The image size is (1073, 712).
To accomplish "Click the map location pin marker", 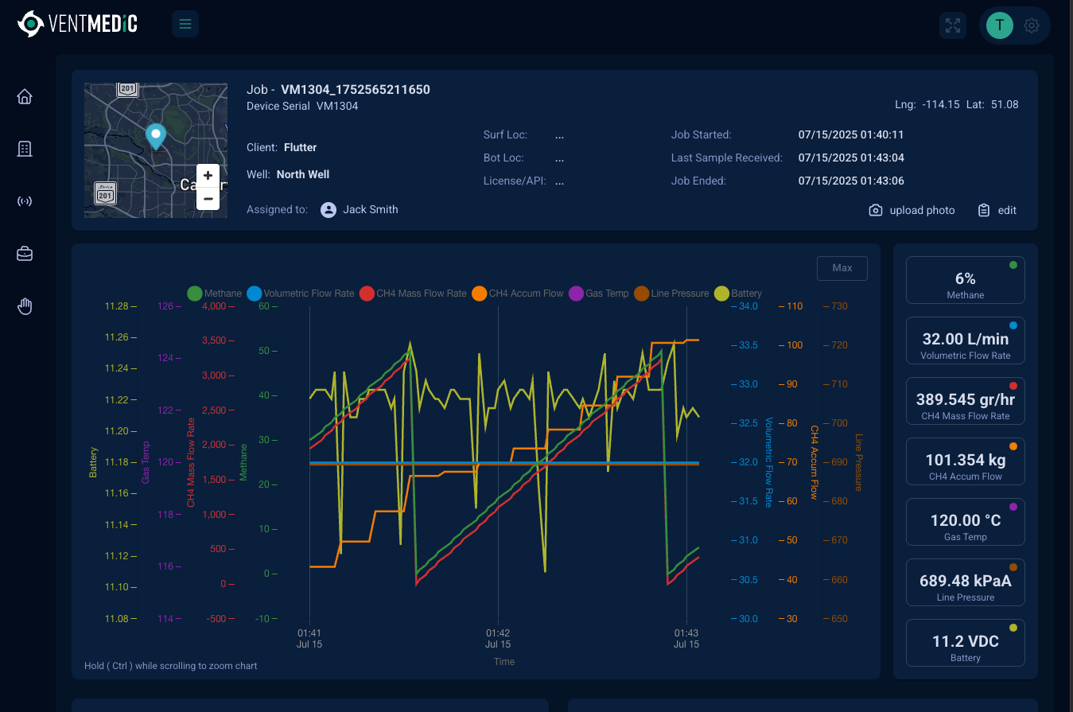I will [156, 136].
